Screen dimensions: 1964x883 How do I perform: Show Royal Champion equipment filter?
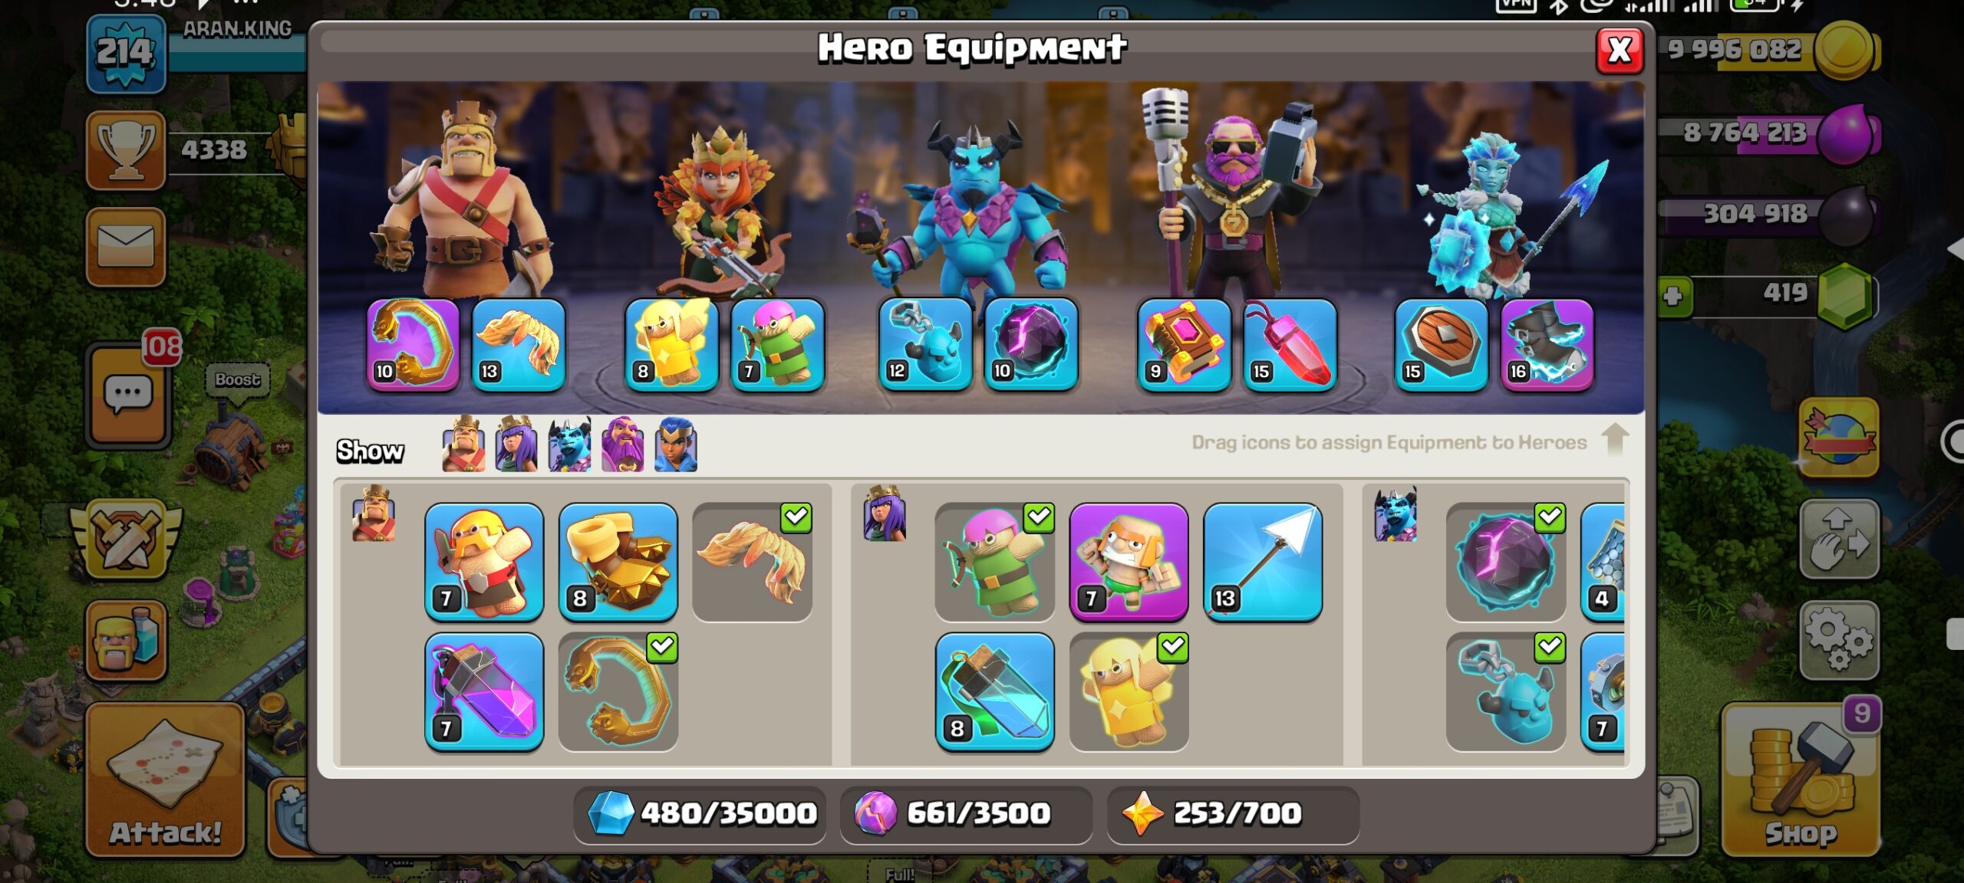675,444
